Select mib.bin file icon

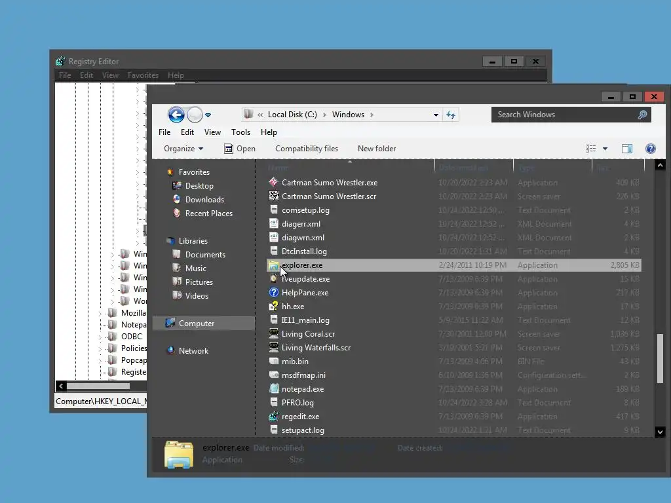point(273,361)
